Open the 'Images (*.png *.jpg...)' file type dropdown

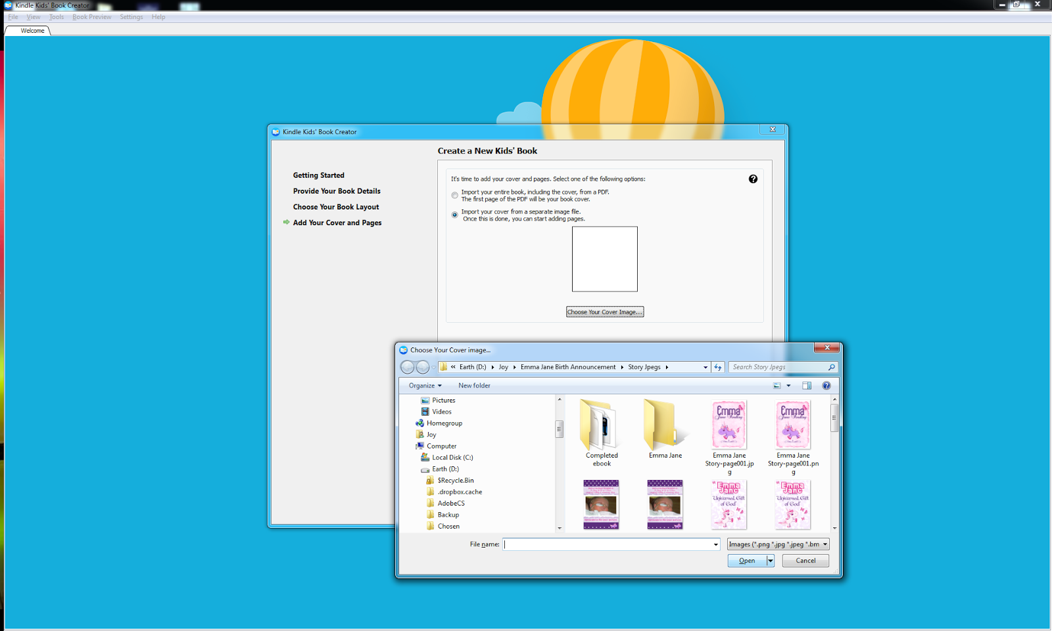tap(777, 544)
